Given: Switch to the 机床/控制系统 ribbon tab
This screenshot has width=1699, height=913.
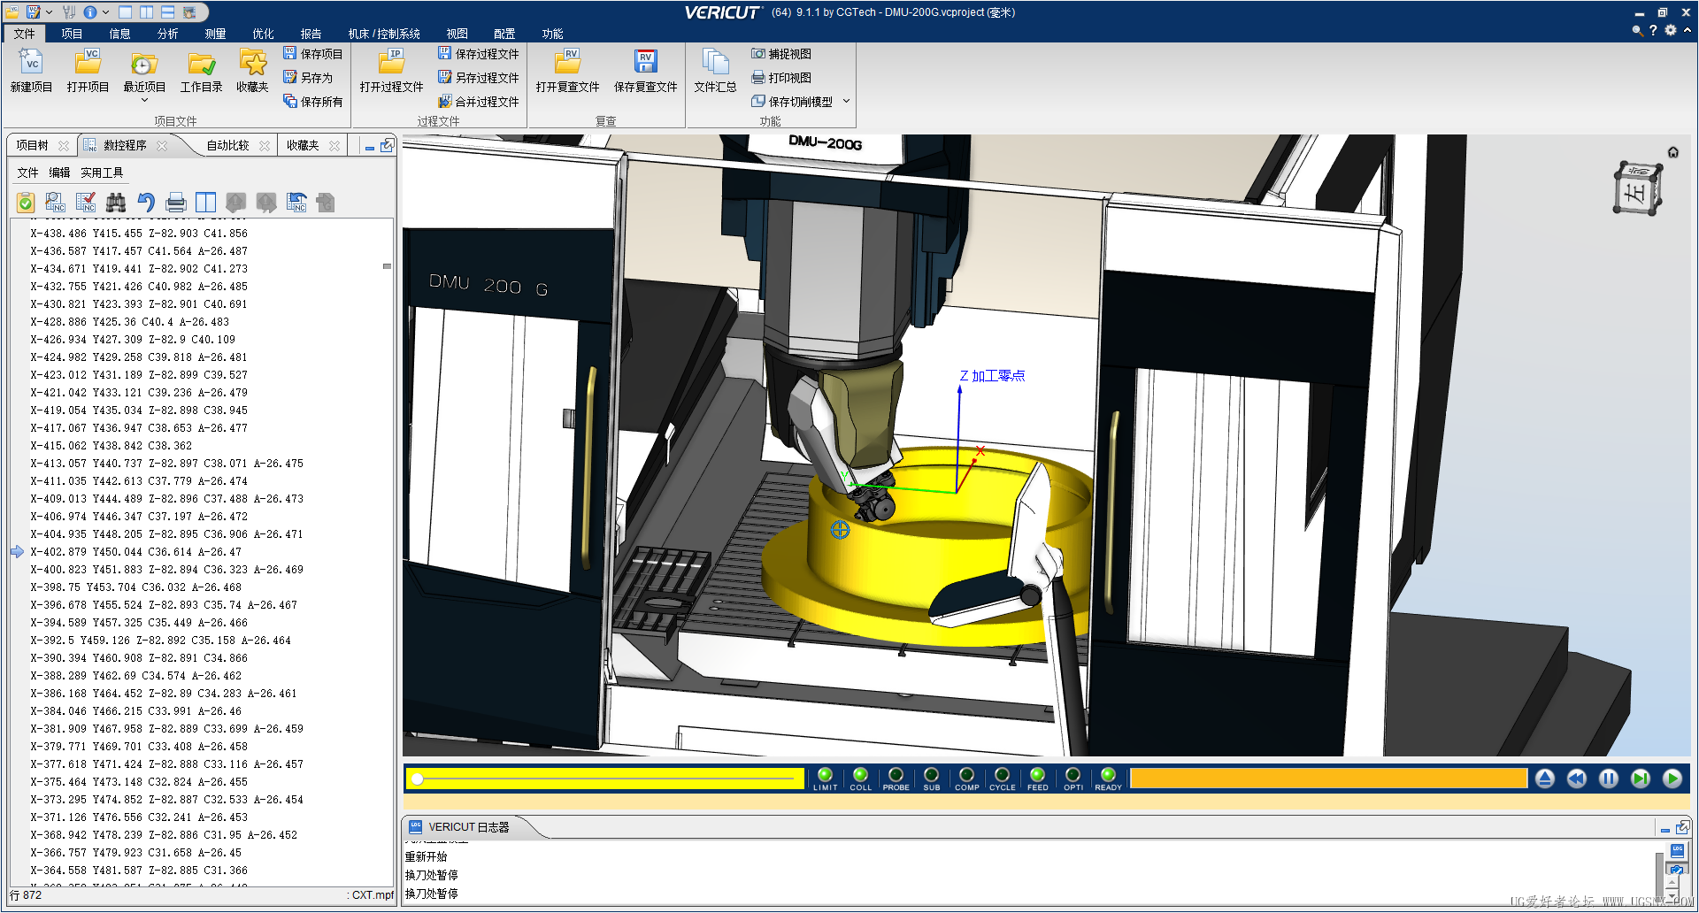Looking at the screenshot, I should coord(384,34).
